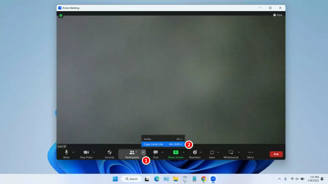The height and width of the screenshot is (184, 328).
Task: Open Whiteboards
Action: coord(231,154)
